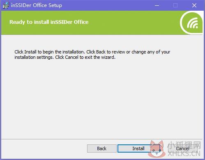205x160 pixels.
Task: Click the 'Click Install to begin' instruction line
Action: [x=92, y=52]
